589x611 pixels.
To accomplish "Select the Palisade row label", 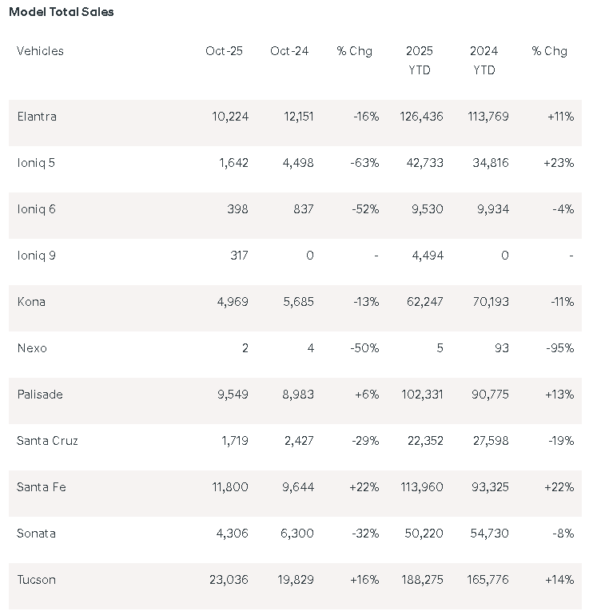I will 40,395.
